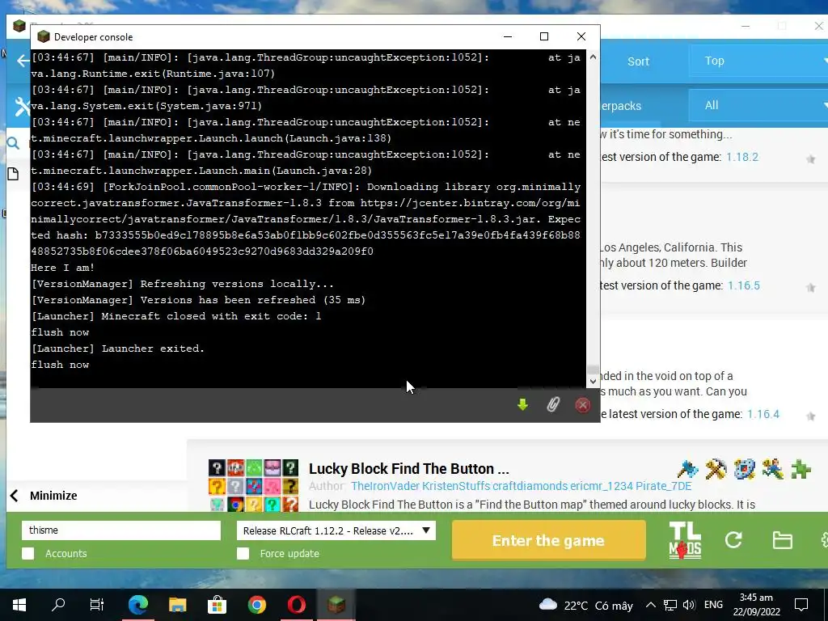This screenshot has height=621, width=828.
Task: Show hidden tray icons chevron
Action: 651,605
